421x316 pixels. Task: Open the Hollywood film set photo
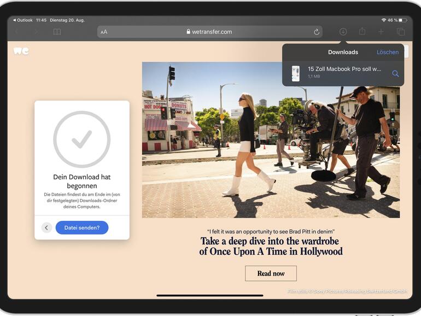(271, 140)
